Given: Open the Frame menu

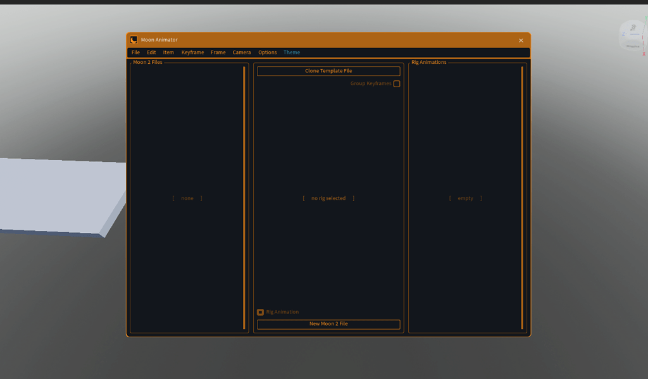Looking at the screenshot, I should [x=218, y=52].
